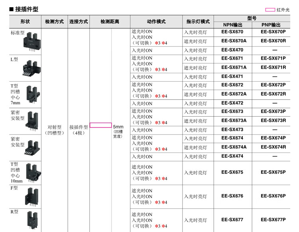Select model EE-SX674
299x232 pixels.
click(x=232, y=138)
